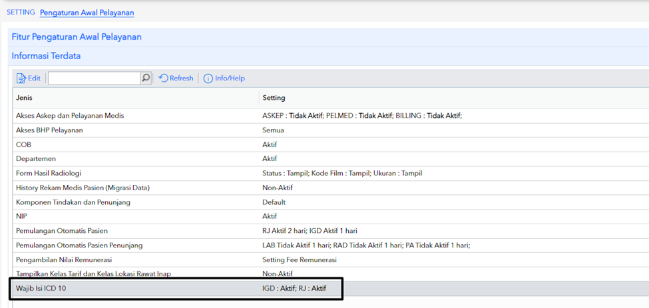This screenshot has height=308, width=649.
Task: Click the Info/Help circle icon
Action: [x=208, y=78]
